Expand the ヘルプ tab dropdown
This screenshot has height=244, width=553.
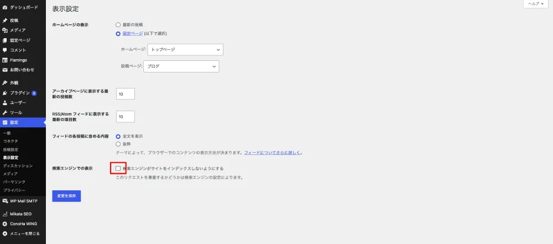pyautogui.click(x=536, y=4)
